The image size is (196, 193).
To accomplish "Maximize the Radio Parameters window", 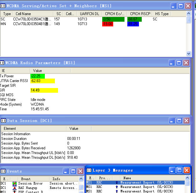I will pyautogui.click(x=179, y=63).
